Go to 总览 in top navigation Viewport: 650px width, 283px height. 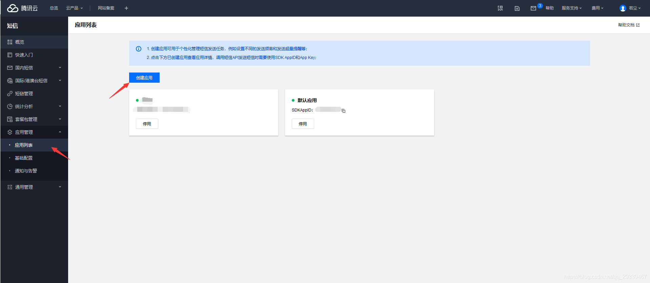tap(54, 8)
